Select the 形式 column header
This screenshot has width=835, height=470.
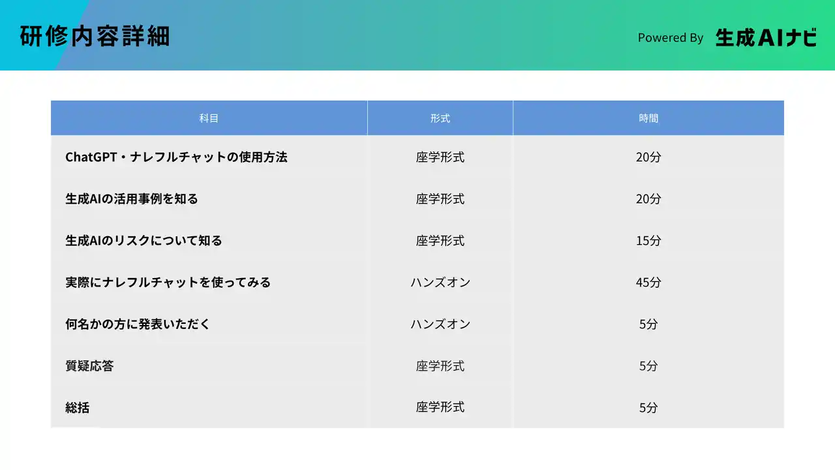pos(440,118)
